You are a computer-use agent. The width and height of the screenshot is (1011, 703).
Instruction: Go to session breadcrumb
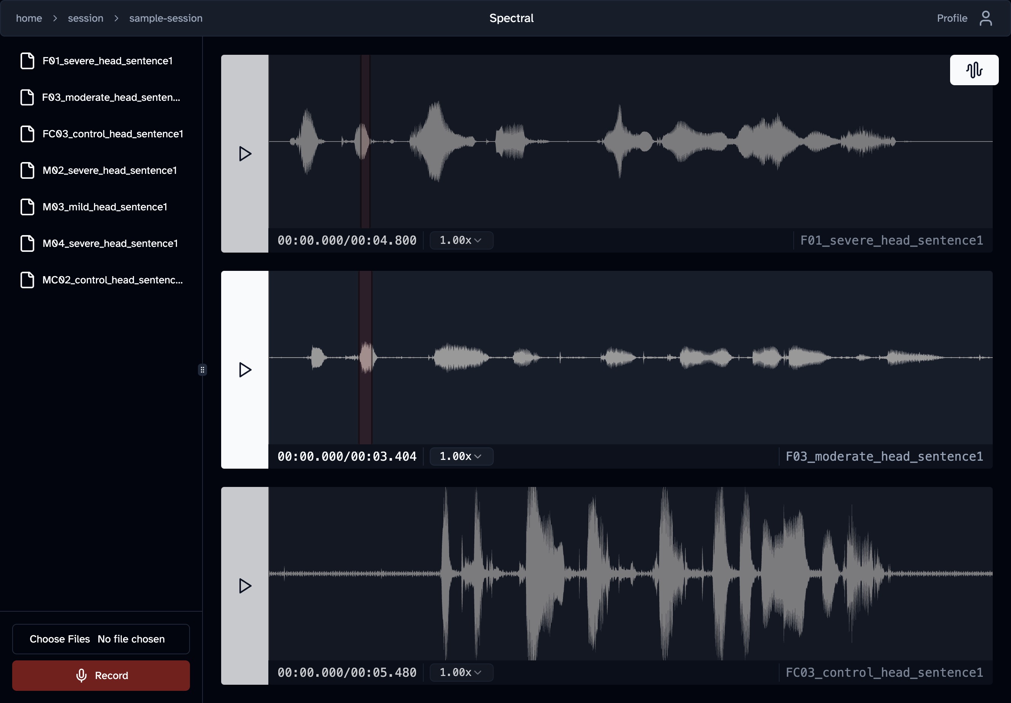pos(85,19)
